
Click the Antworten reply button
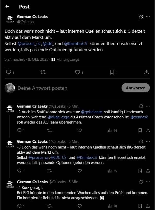click(x=135, y=88)
